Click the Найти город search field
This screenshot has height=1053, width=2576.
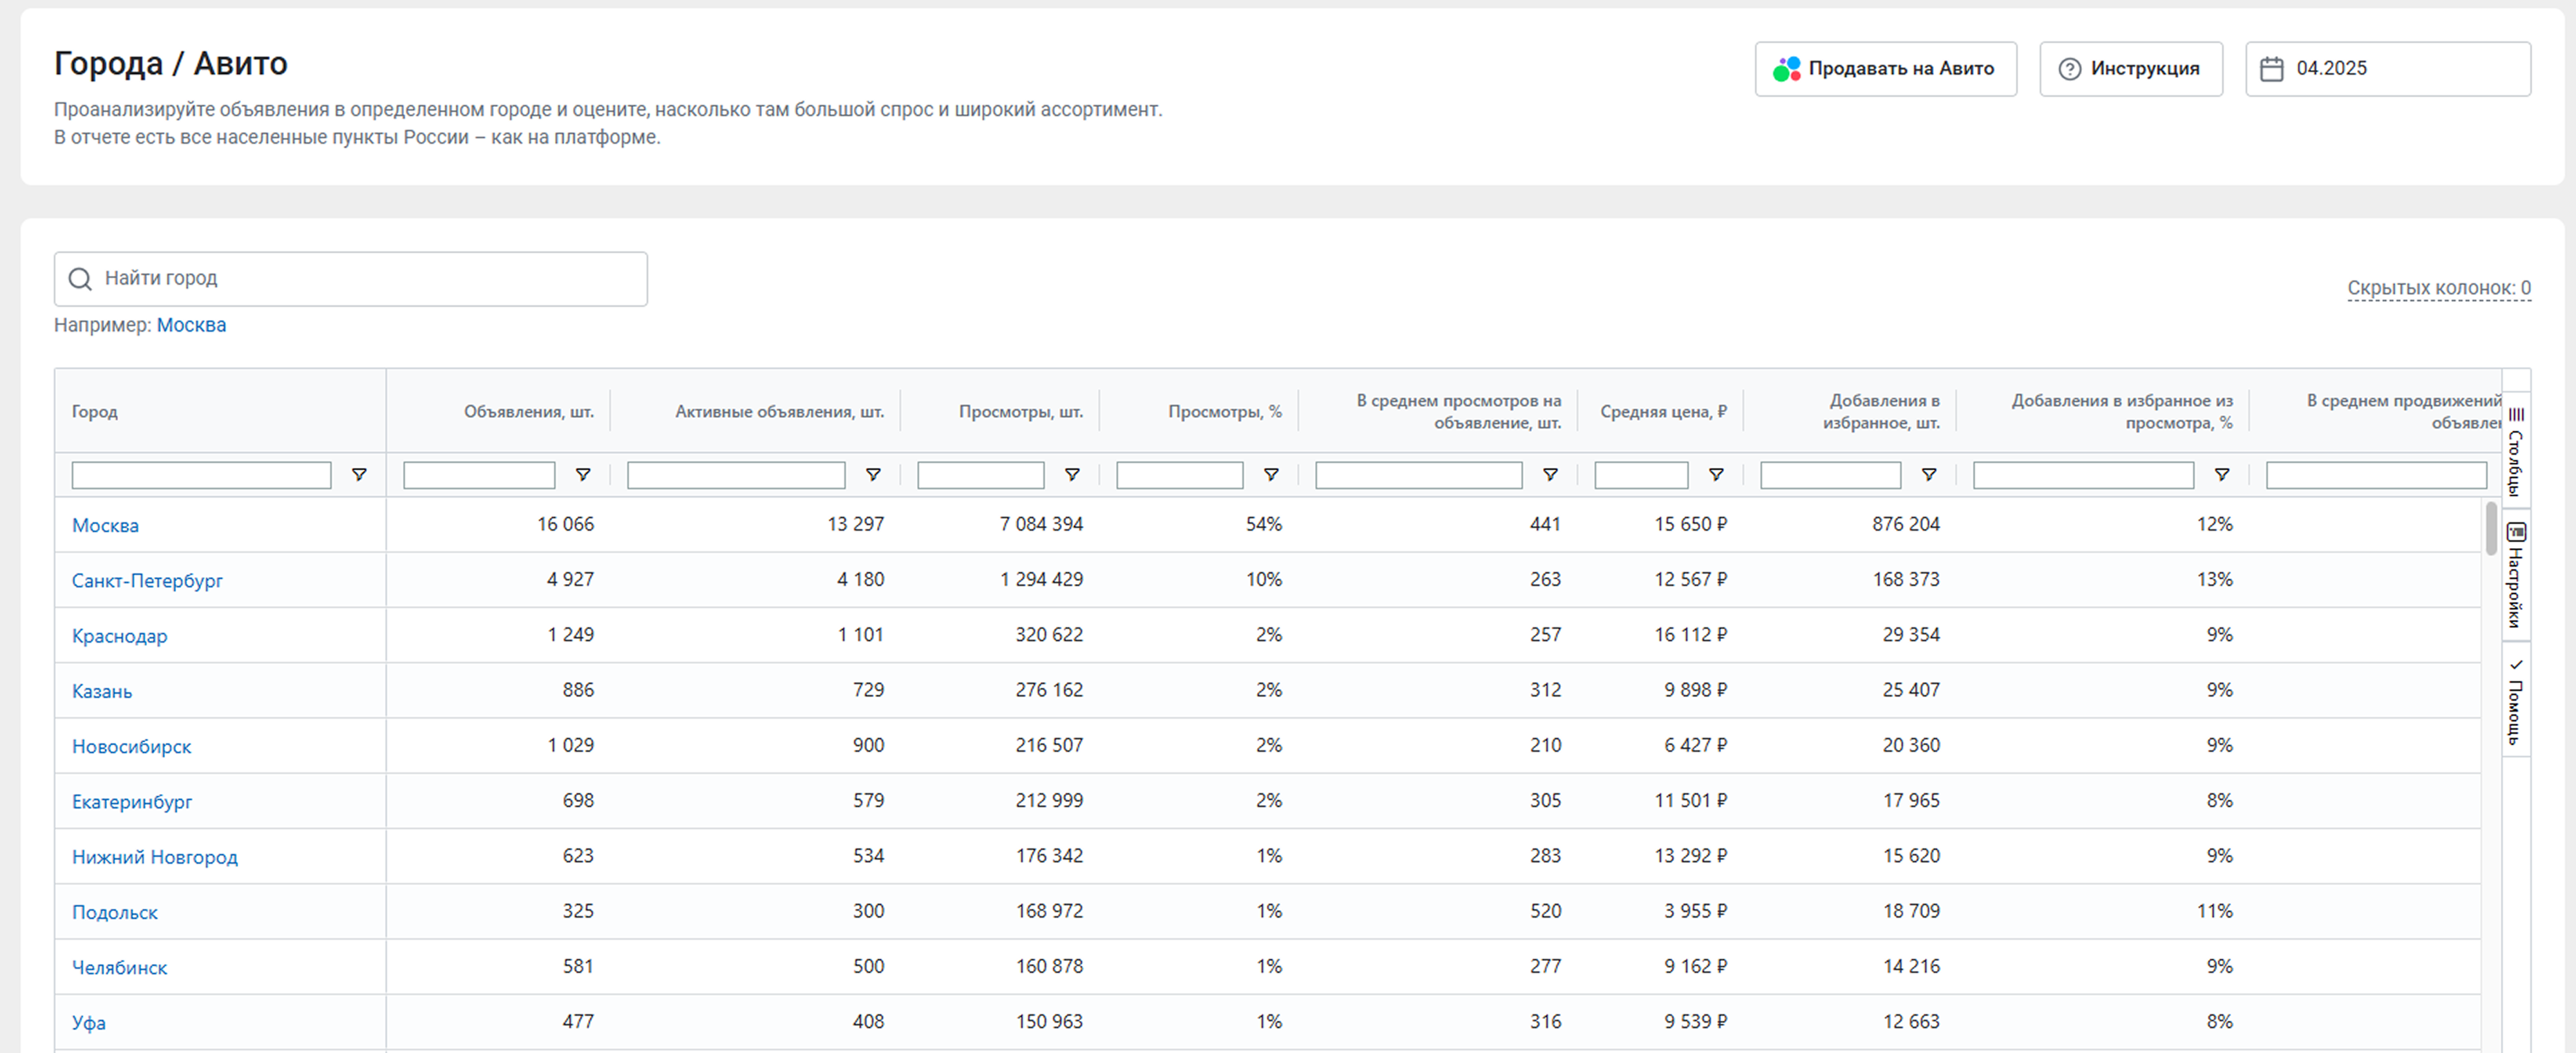pyautogui.click(x=351, y=279)
